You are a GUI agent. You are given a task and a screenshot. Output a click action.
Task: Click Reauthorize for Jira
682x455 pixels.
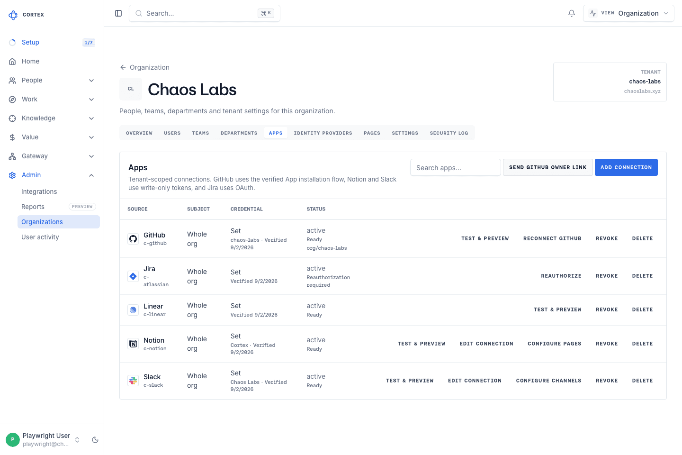click(x=561, y=276)
